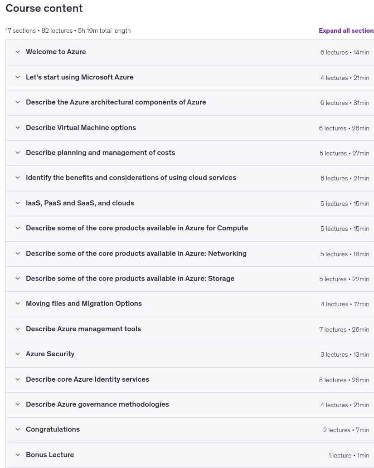The image size is (374, 468).
Task: Click chevron beside Moving files and Migration Options
Action: 18,304
